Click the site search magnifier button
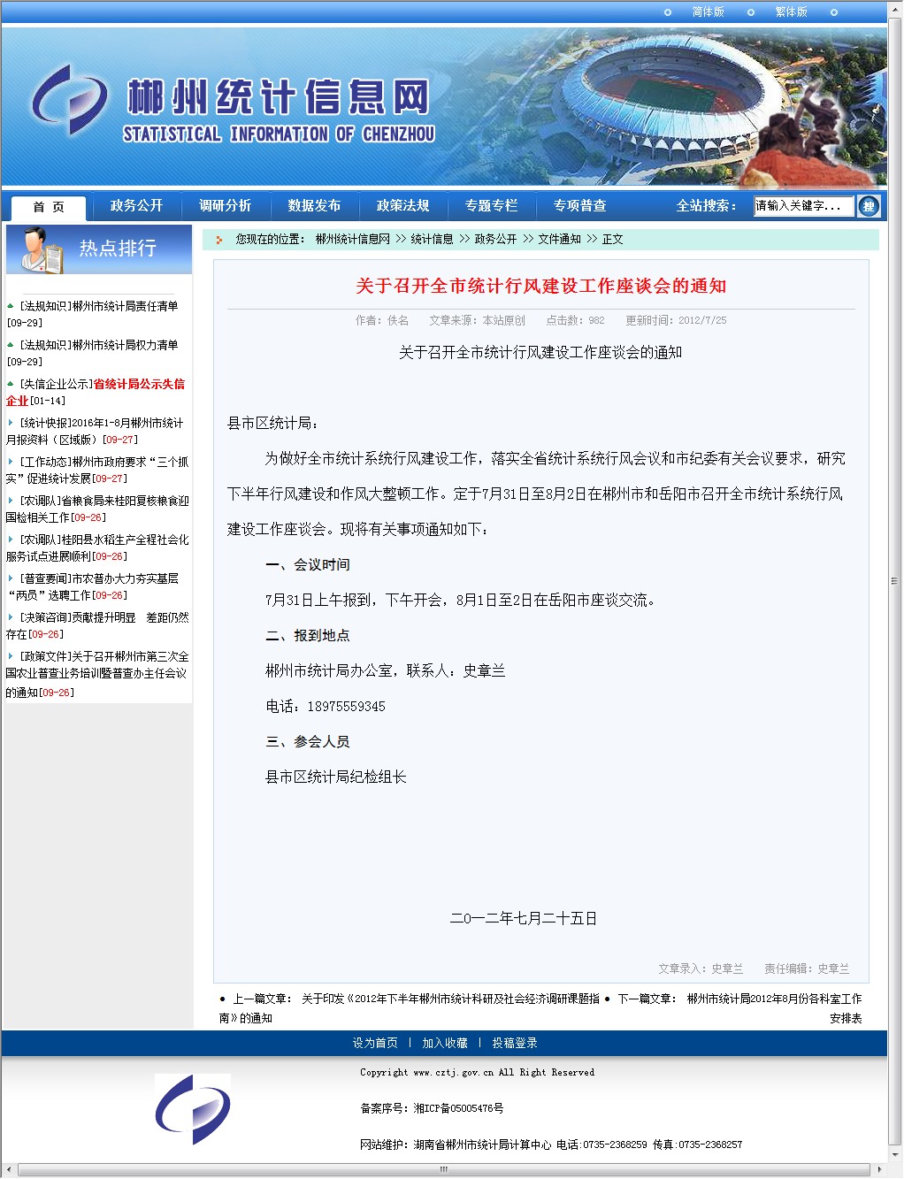Screen dimensions: 904x1179 click(x=869, y=206)
